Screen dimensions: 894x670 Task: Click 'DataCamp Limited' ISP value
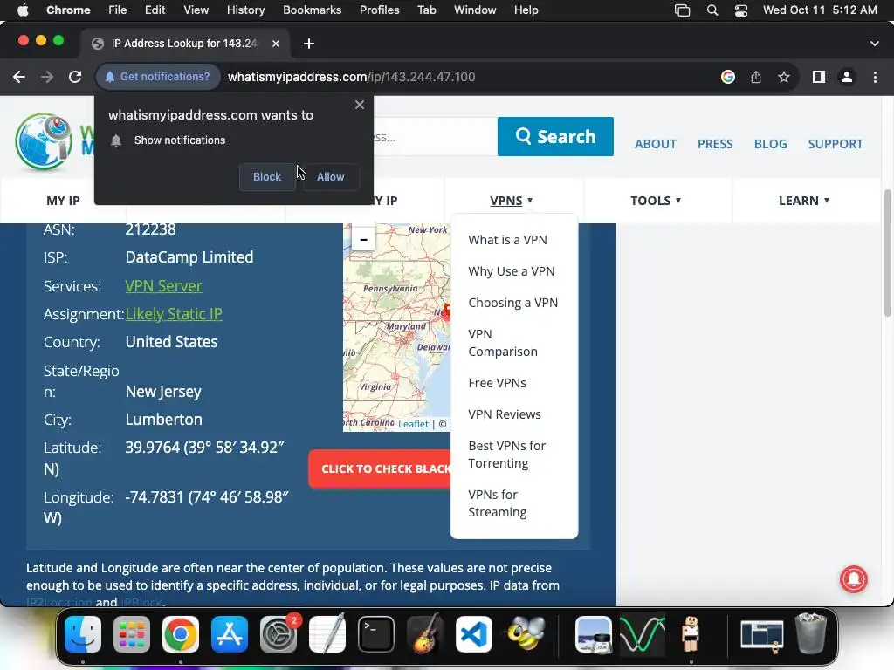(x=189, y=257)
